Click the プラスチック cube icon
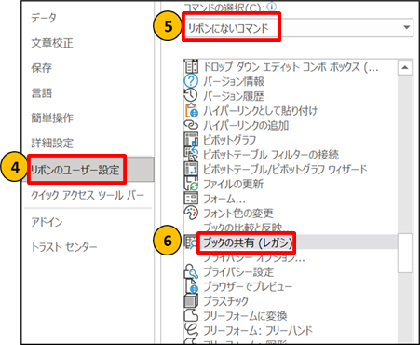Viewport: 420px width, 345px height. tap(191, 301)
